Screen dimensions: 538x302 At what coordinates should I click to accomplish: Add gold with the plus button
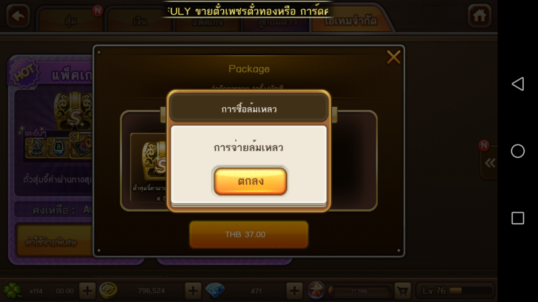pos(193,291)
